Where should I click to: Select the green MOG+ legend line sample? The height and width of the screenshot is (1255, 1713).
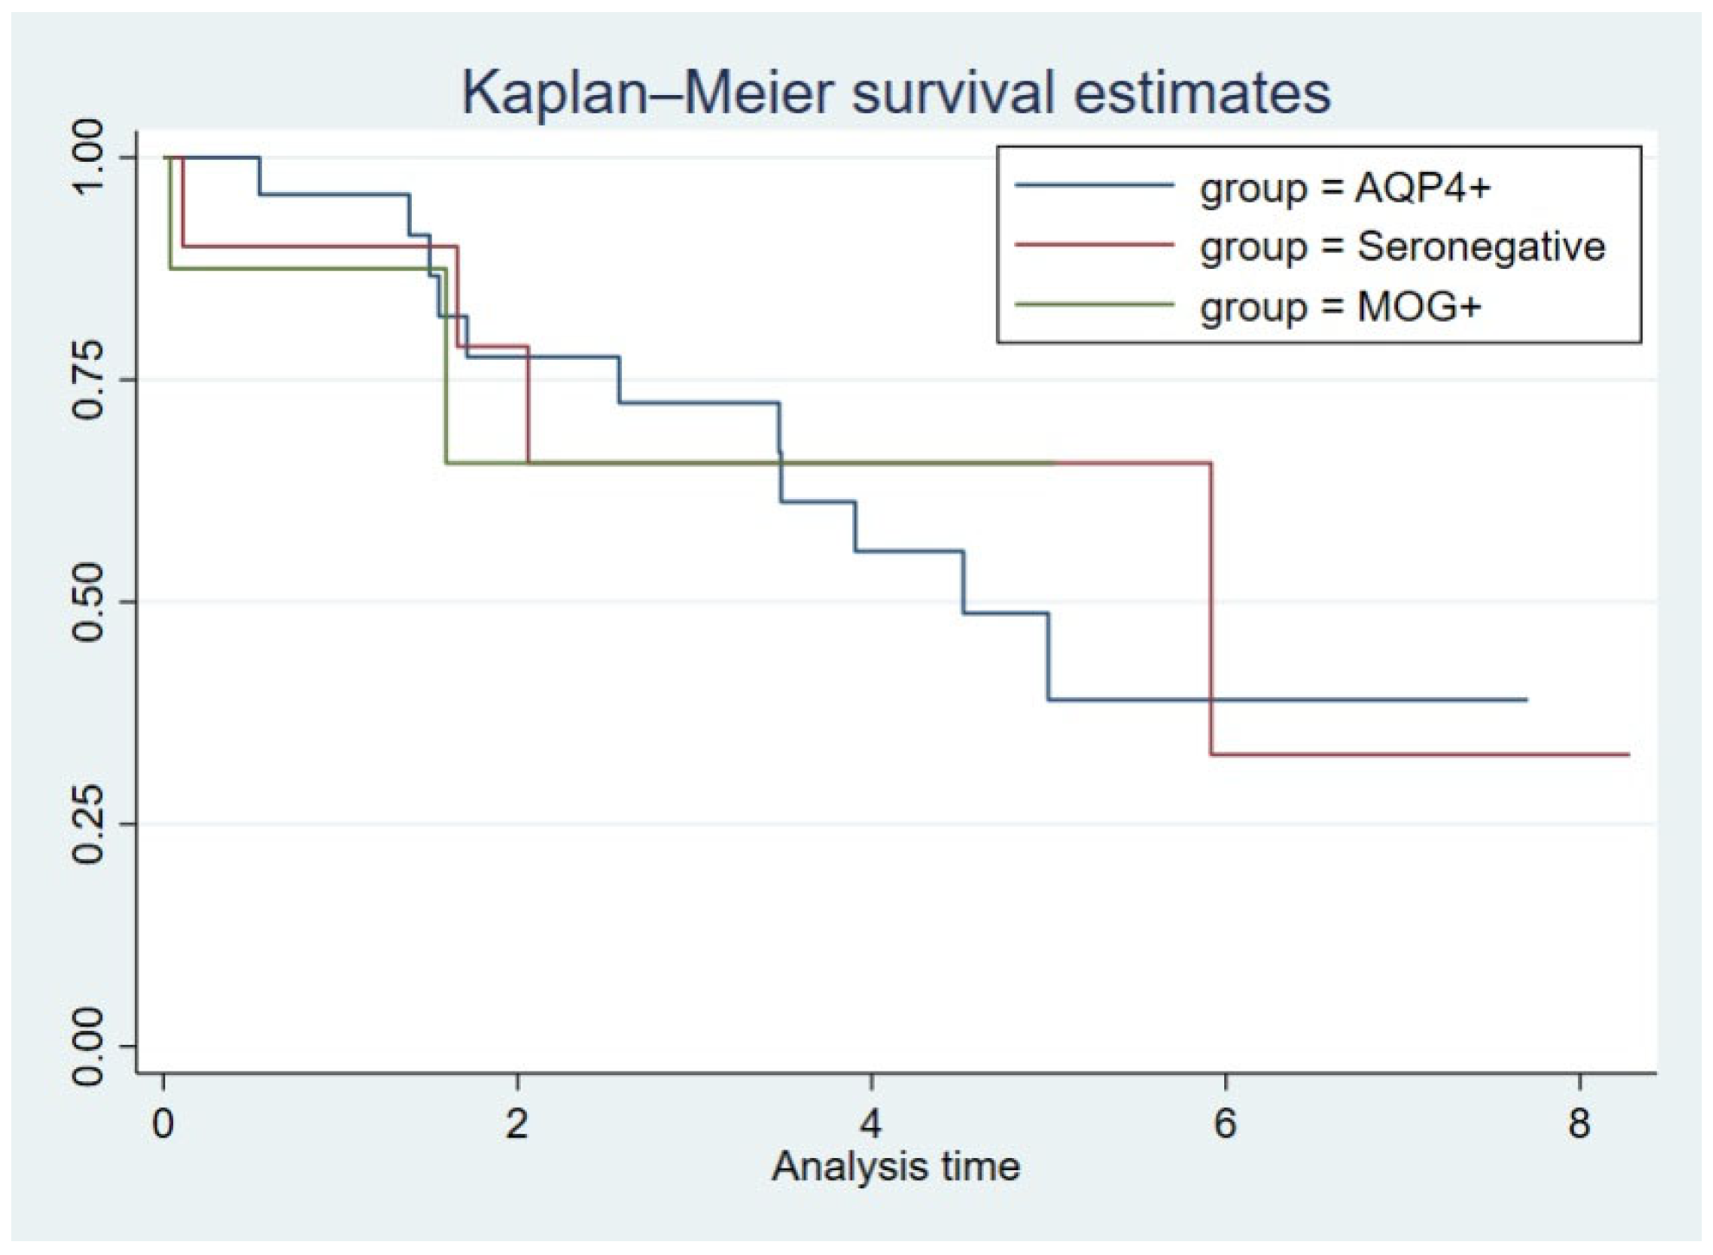[1094, 304]
